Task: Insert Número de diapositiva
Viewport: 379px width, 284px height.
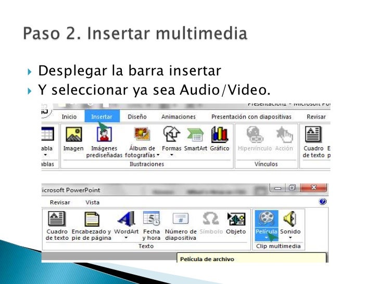Action: tap(181, 226)
